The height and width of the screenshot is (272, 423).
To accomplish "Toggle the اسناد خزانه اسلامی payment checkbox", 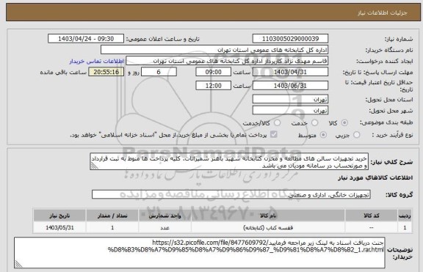I will click(x=273, y=134).
